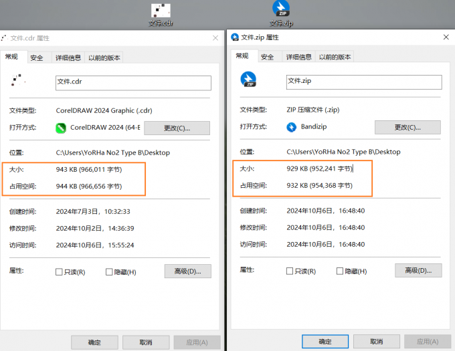Open 高级(D)... in 文件.cdr properties
Viewport: 455px width, 351px height.
[x=188, y=271]
